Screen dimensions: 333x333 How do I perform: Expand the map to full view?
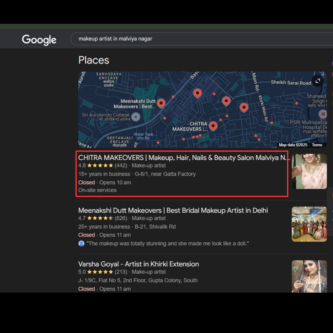318,81
